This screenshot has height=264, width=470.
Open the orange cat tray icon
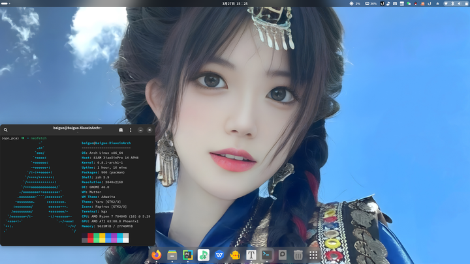pos(422,4)
